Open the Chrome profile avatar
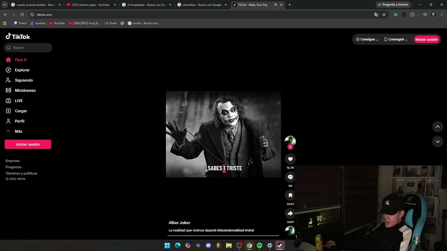This screenshot has height=251, width=447. 433,15
